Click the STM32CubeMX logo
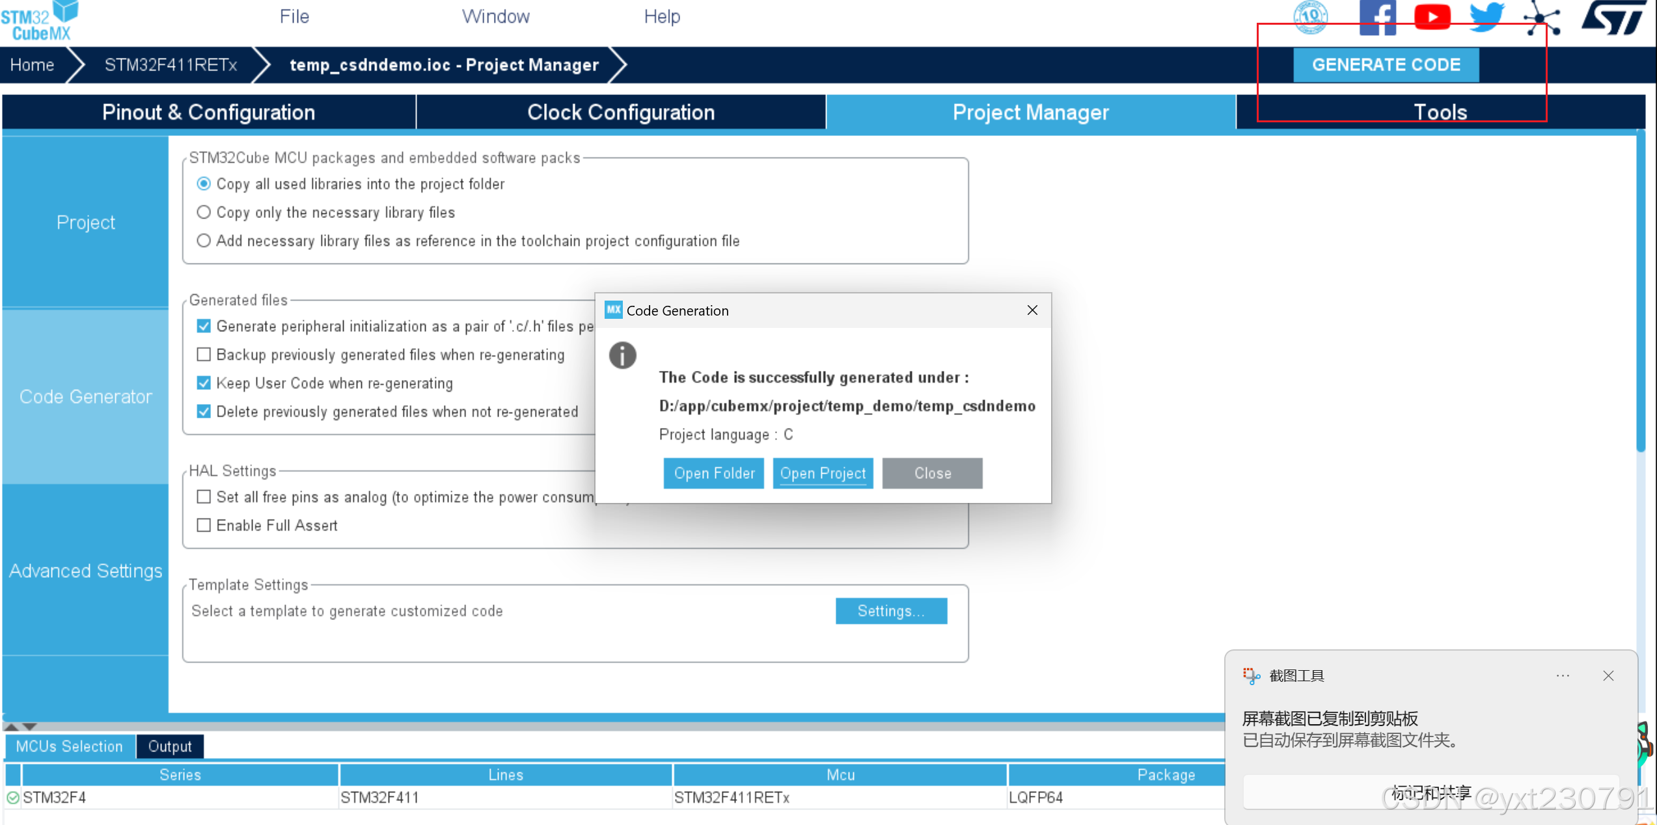The width and height of the screenshot is (1657, 825). pos(40,21)
